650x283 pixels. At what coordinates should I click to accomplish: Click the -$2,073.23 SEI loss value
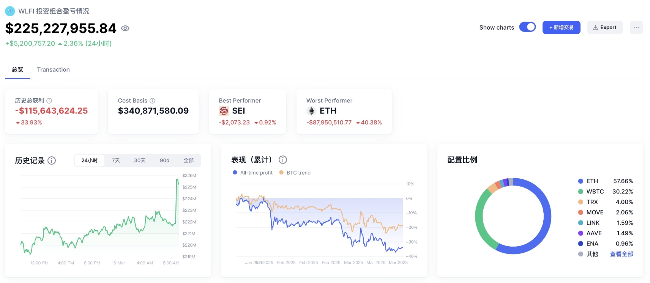pyautogui.click(x=234, y=123)
